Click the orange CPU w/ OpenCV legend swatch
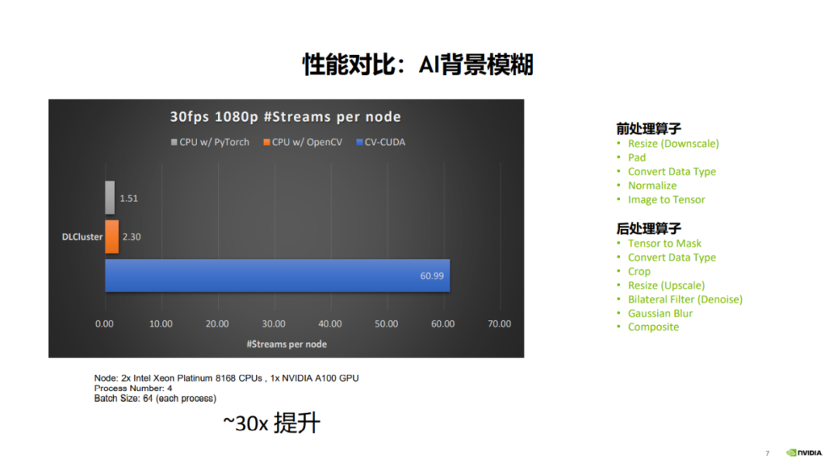This screenshot has height=467, width=838. click(x=267, y=142)
